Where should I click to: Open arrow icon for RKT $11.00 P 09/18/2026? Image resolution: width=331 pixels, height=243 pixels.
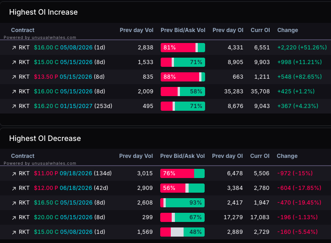point(14,174)
